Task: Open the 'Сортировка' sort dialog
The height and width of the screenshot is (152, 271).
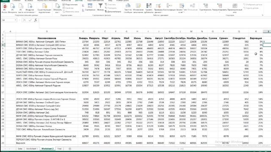Action: pos(90,7)
